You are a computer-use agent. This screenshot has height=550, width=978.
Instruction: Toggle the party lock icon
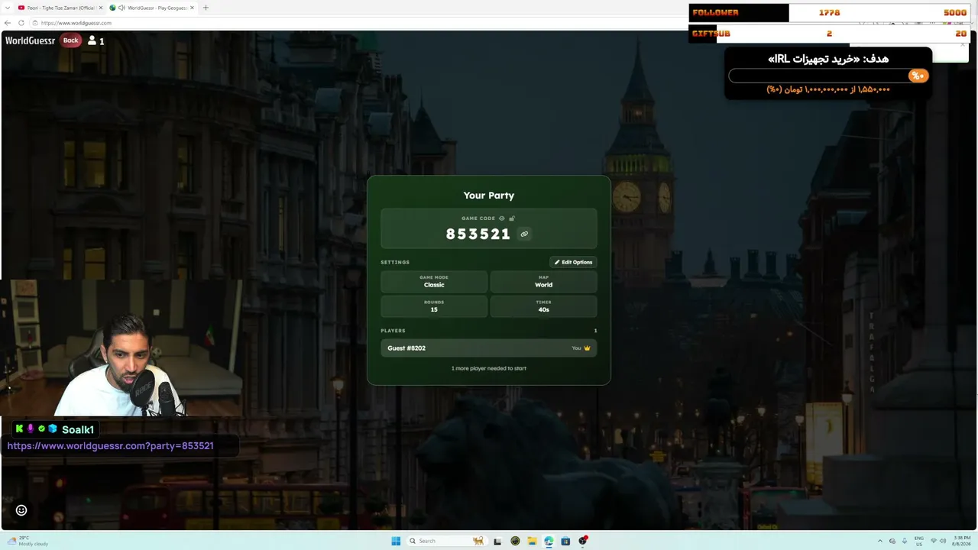[x=512, y=218]
